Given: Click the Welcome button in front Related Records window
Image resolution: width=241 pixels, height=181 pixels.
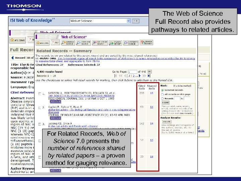Looking at the screenshot, I should coord(43,43).
